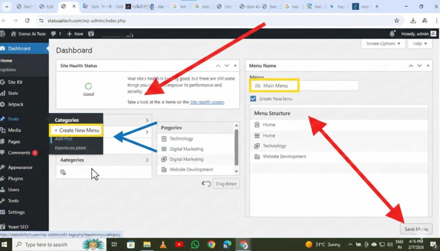Open the Screen Options dropdown
The width and height of the screenshot is (440, 251).
point(382,43)
